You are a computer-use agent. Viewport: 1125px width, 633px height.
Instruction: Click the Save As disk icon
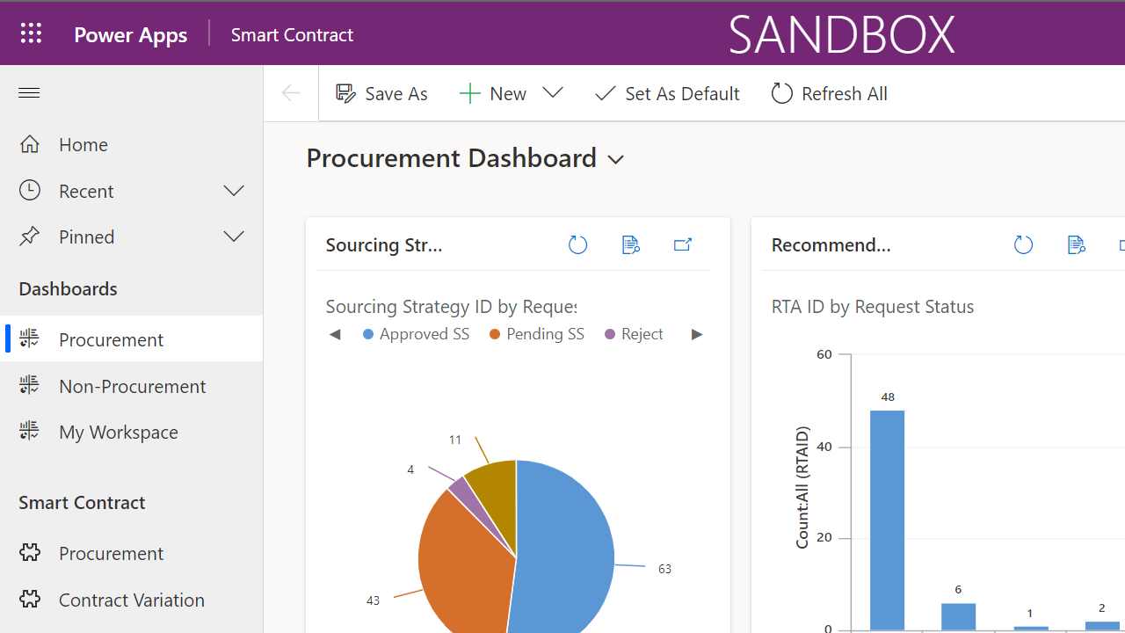point(345,93)
